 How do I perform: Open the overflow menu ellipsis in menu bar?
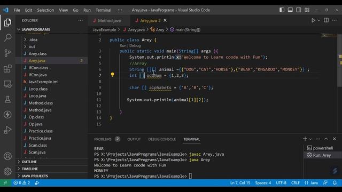120,10
